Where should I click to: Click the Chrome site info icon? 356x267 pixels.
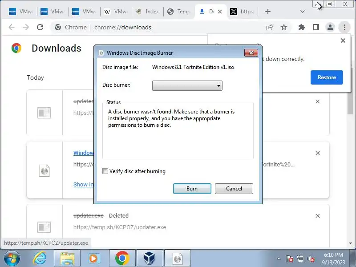pos(58,28)
